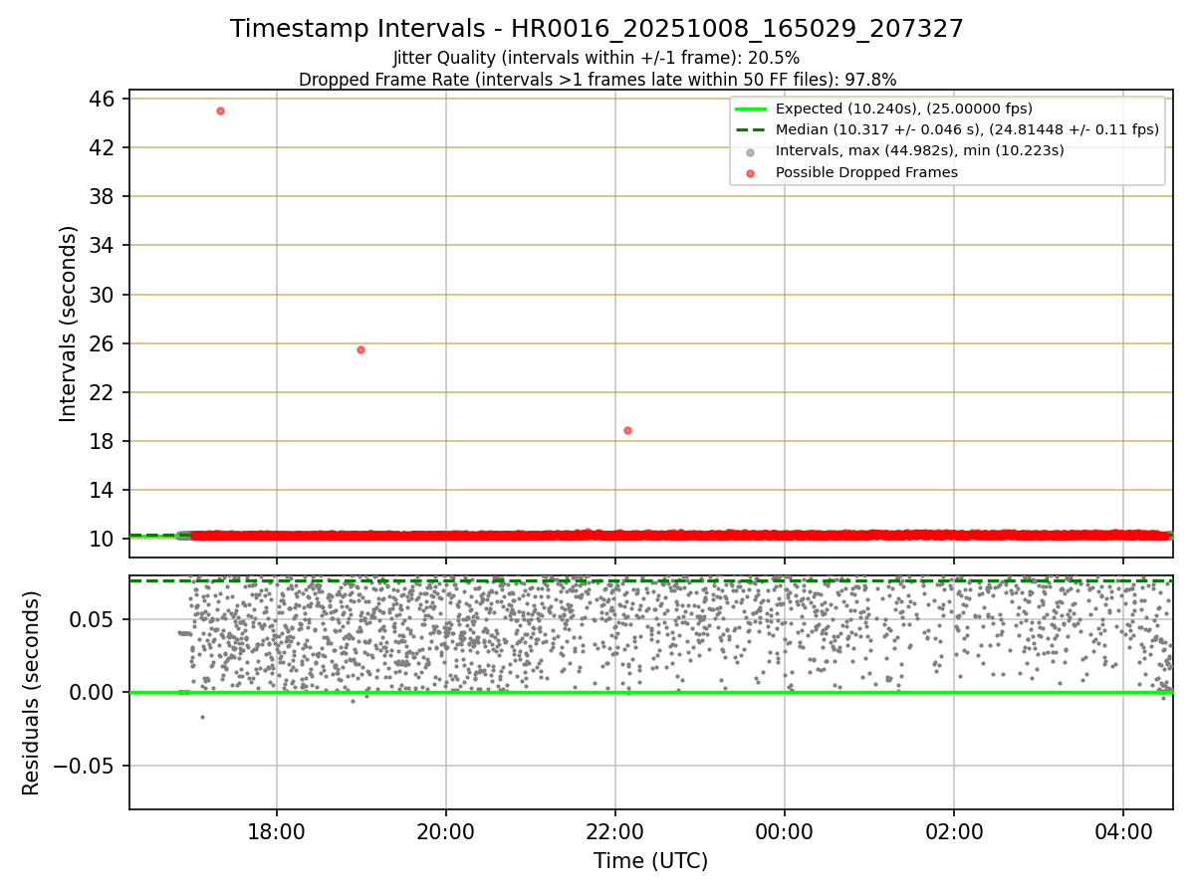Click the 04:00 time tick label
Image resolution: width=1195 pixels, height=896 pixels.
1123,830
